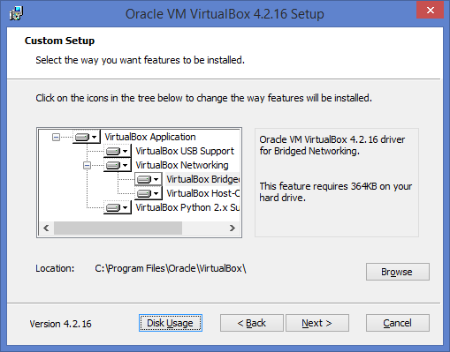Screen dimensions: 450x352
Task: Go to the next setup step
Action: point(317,323)
